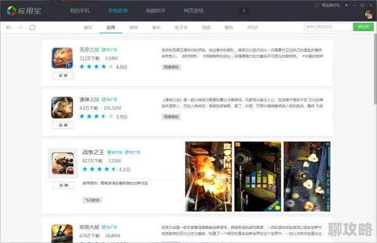Select the 游戏 sub-tab
The height and width of the screenshot is (243, 377).
pyautogui.click(x=133, y=27)
